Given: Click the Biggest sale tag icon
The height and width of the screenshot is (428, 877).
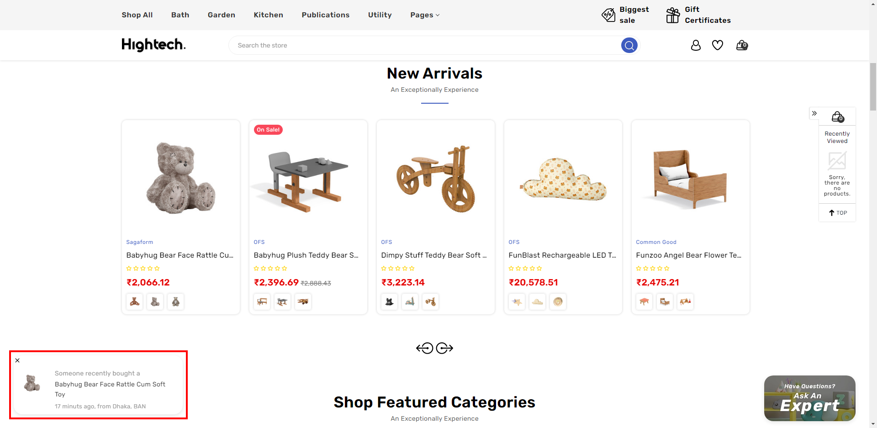Looking at the screenshot, I should point(608,15).
